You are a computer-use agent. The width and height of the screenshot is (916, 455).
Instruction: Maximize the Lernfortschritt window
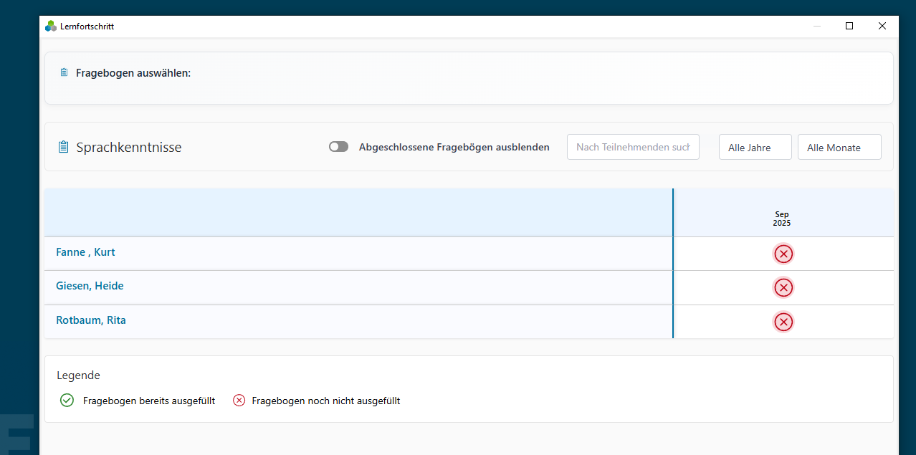849,26
